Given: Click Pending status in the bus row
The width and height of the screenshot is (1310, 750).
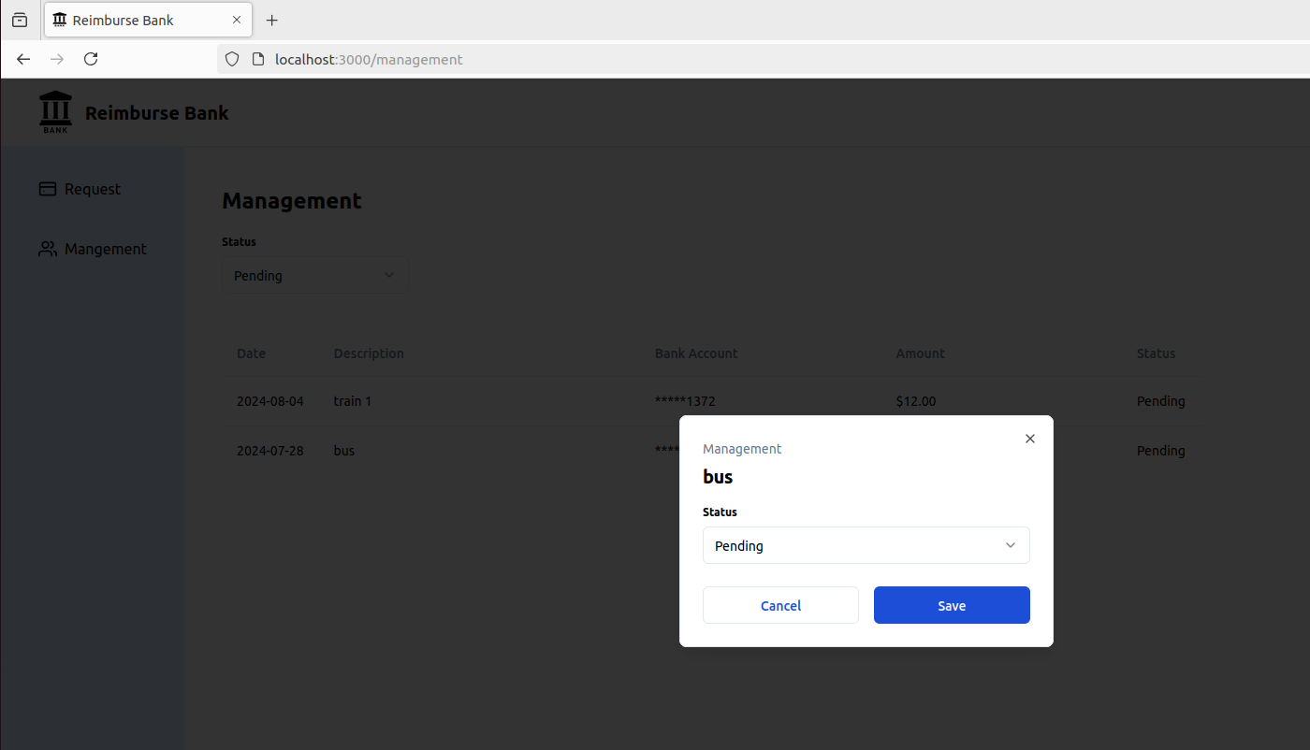Looking at the screenshot, I should [x=1161, y=451].
